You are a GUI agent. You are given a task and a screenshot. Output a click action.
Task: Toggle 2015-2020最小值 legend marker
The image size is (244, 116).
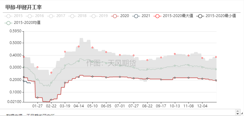click(200, 16)
